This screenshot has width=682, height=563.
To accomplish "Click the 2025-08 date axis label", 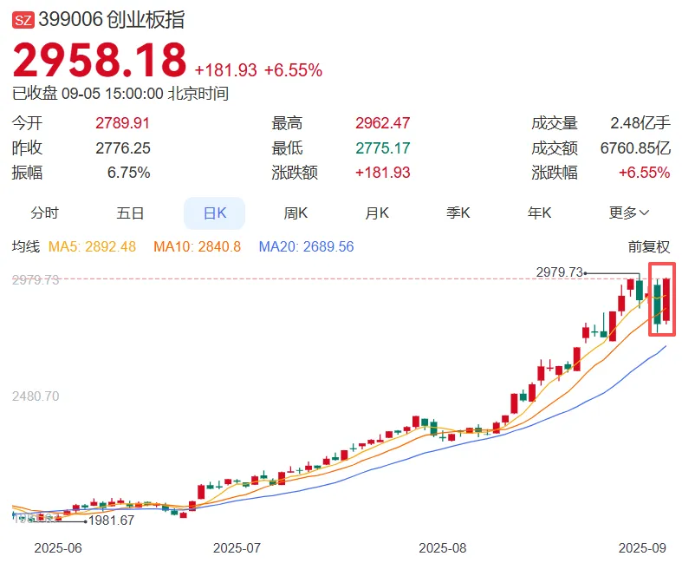I will pos(442,547).
